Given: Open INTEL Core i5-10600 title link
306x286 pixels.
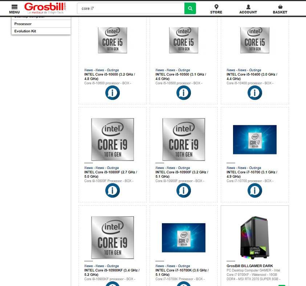Looking at the screenshot, I should pos(110,77).
